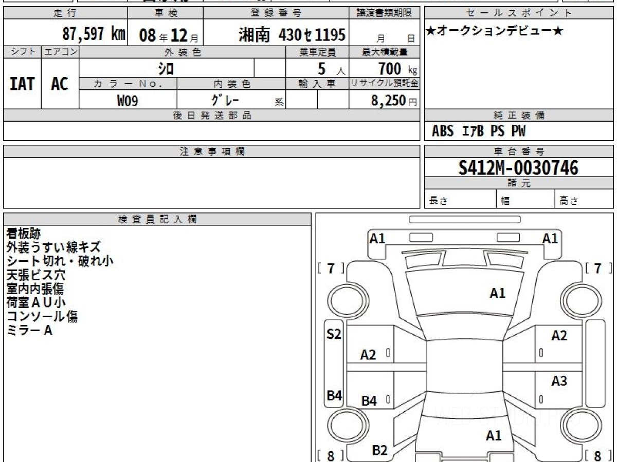This screenshot has width=617, height=462.
Task: Select the A3 damage marker on diagram
Action: pos(559,381)
